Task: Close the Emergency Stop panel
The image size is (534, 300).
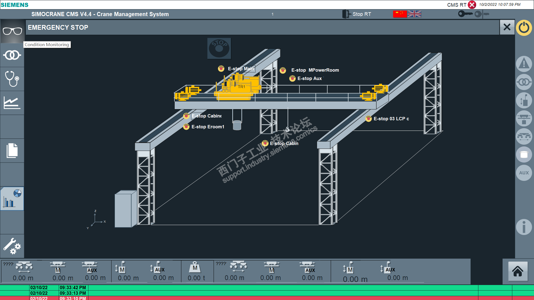Action: pos(507,27)
